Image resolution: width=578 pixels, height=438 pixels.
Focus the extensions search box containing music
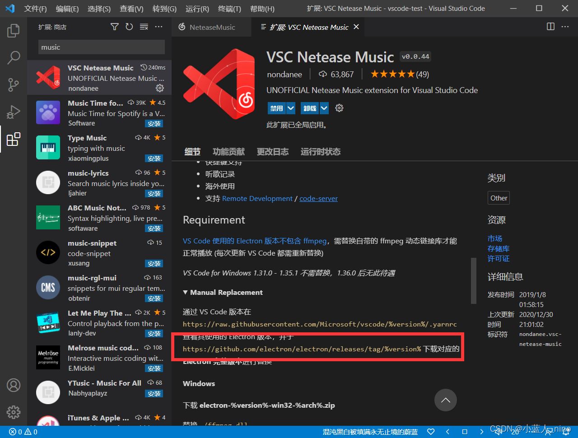(101, 47)
